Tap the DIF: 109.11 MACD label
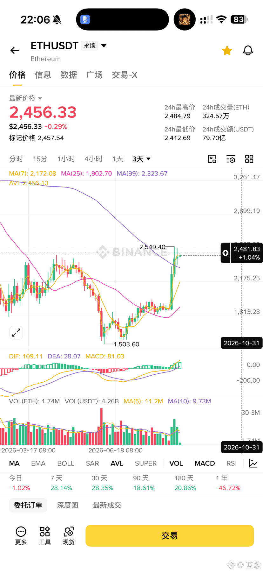This screenshot has width=263, height=573. pyautogui.click(x=26, y=356)
